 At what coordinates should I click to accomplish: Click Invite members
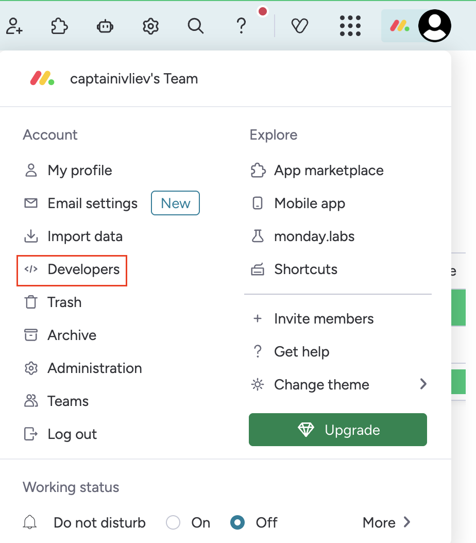[x=324, y=318]
